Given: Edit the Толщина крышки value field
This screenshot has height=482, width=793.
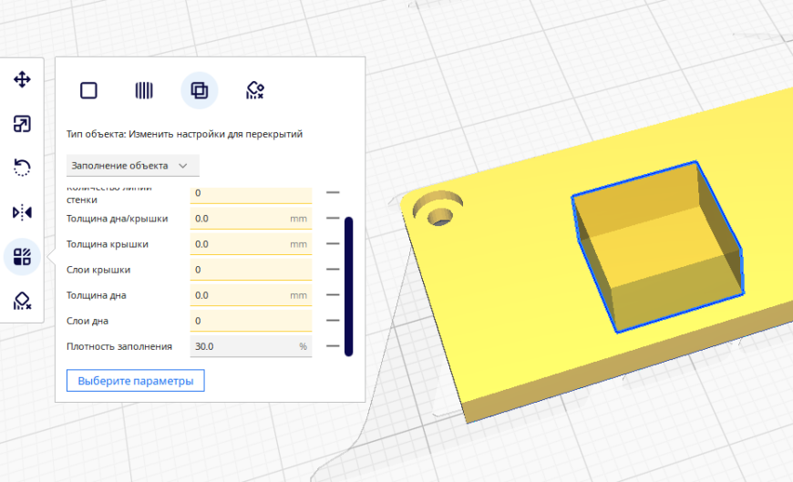Looking at the screenshot, I should 251,244.
